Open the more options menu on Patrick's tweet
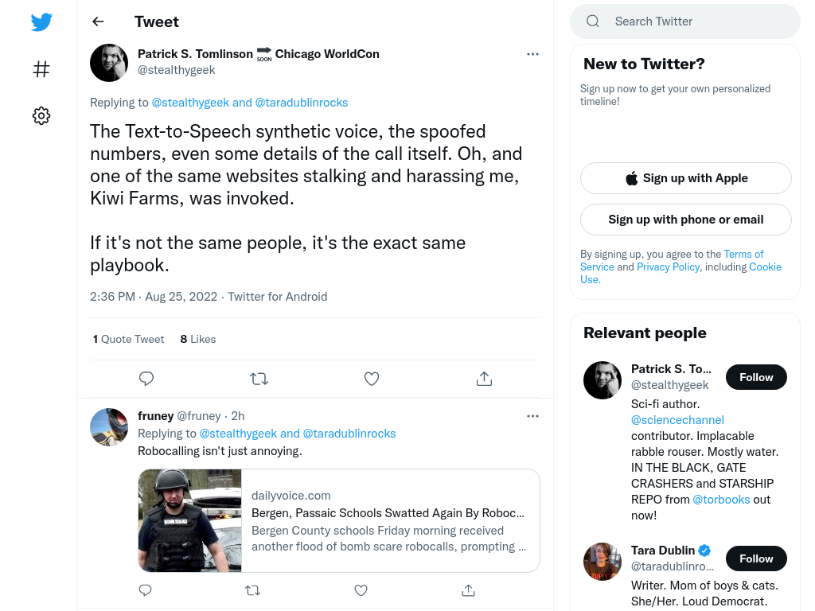 (532, 54)
